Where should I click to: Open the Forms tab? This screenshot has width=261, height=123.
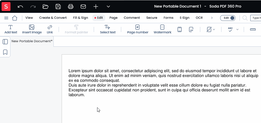168,18
